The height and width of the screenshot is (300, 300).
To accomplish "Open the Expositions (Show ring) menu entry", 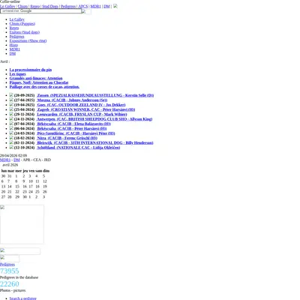I will tap(28, 40).
